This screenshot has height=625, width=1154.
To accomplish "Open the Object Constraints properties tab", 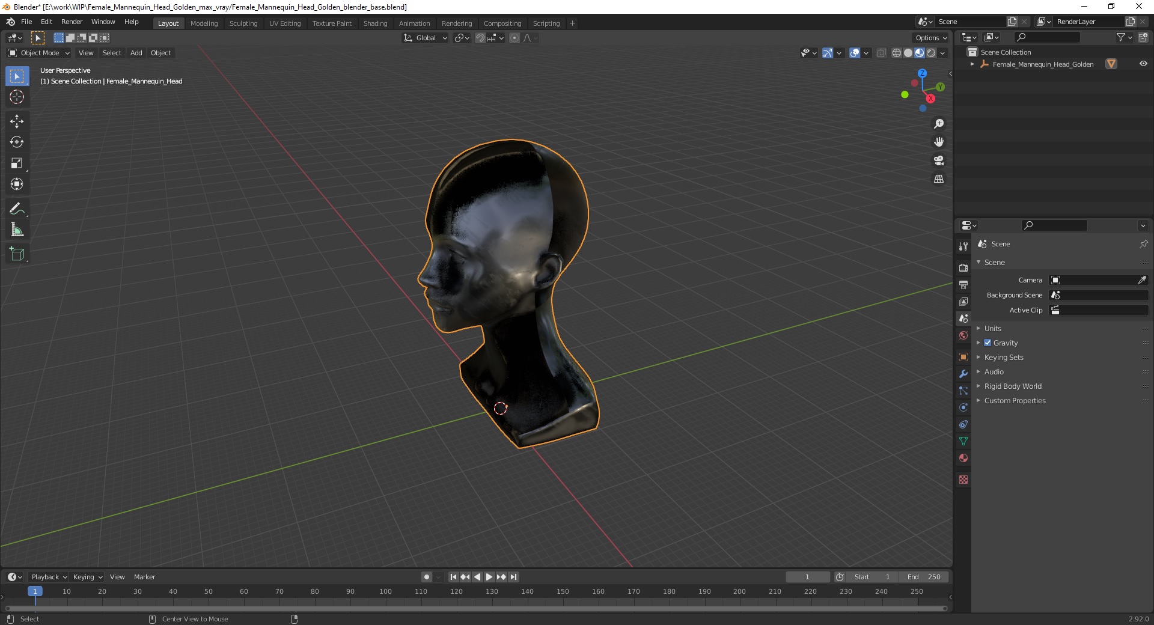I will (x=963, y=424).
